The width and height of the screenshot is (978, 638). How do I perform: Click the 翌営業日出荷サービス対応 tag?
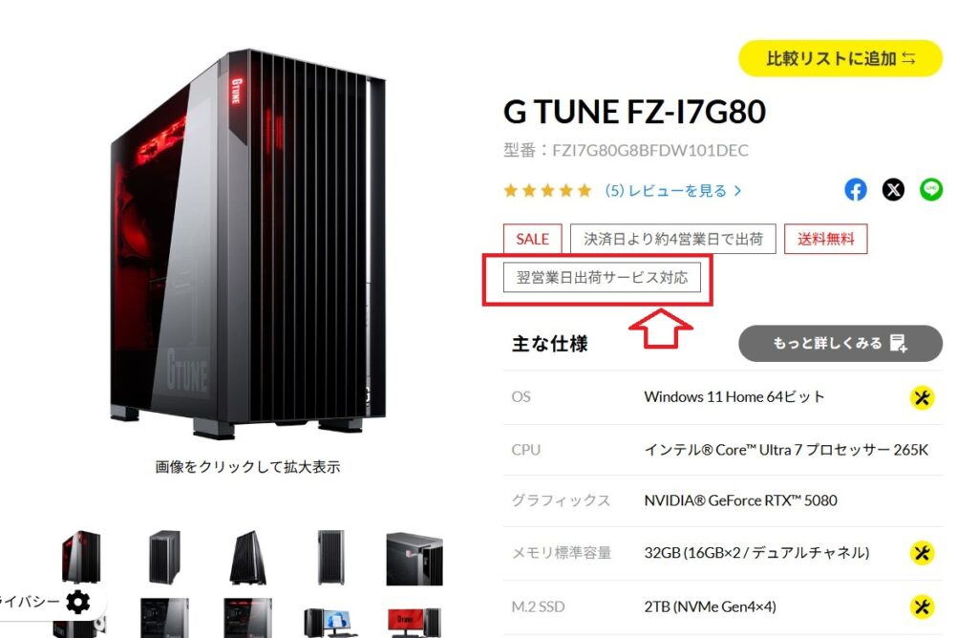pyautogui.click(x=602, y=278)
